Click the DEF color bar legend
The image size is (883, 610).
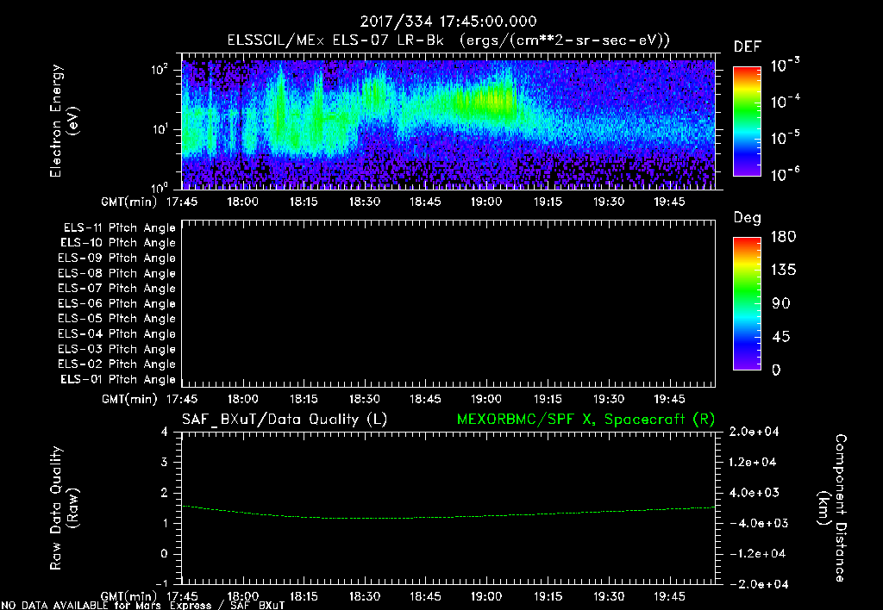pos(747,121)
